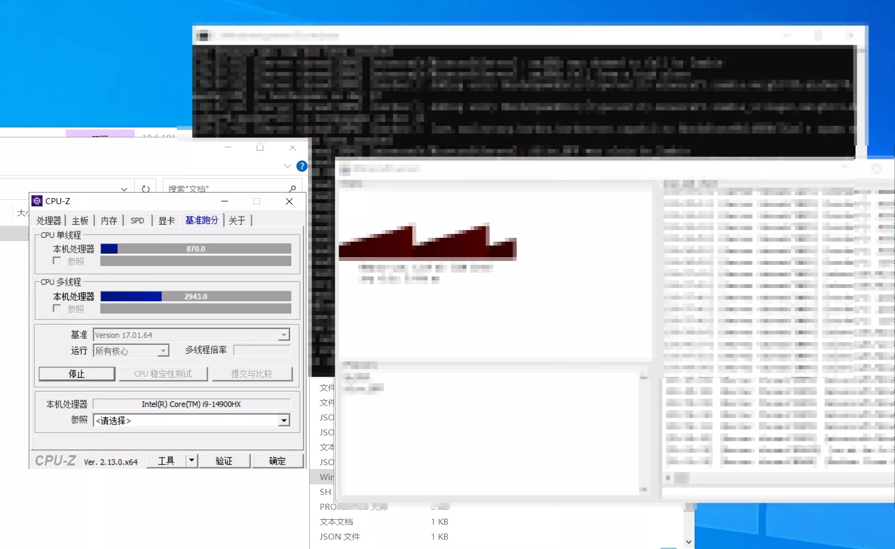The height and width of the screenshot is (549, 895).
Task: Minimize the CPU-Z window
Action: [225, 201]
